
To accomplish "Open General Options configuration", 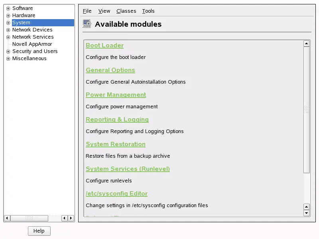I will pyautogui.click(x=110, y=70).
